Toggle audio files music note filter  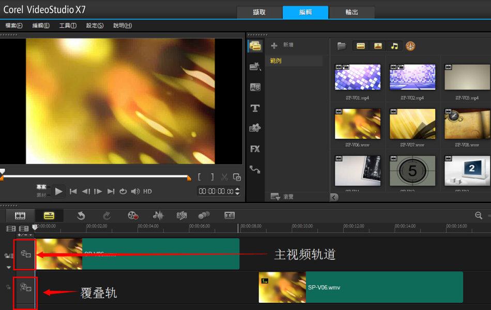[394, 46]
